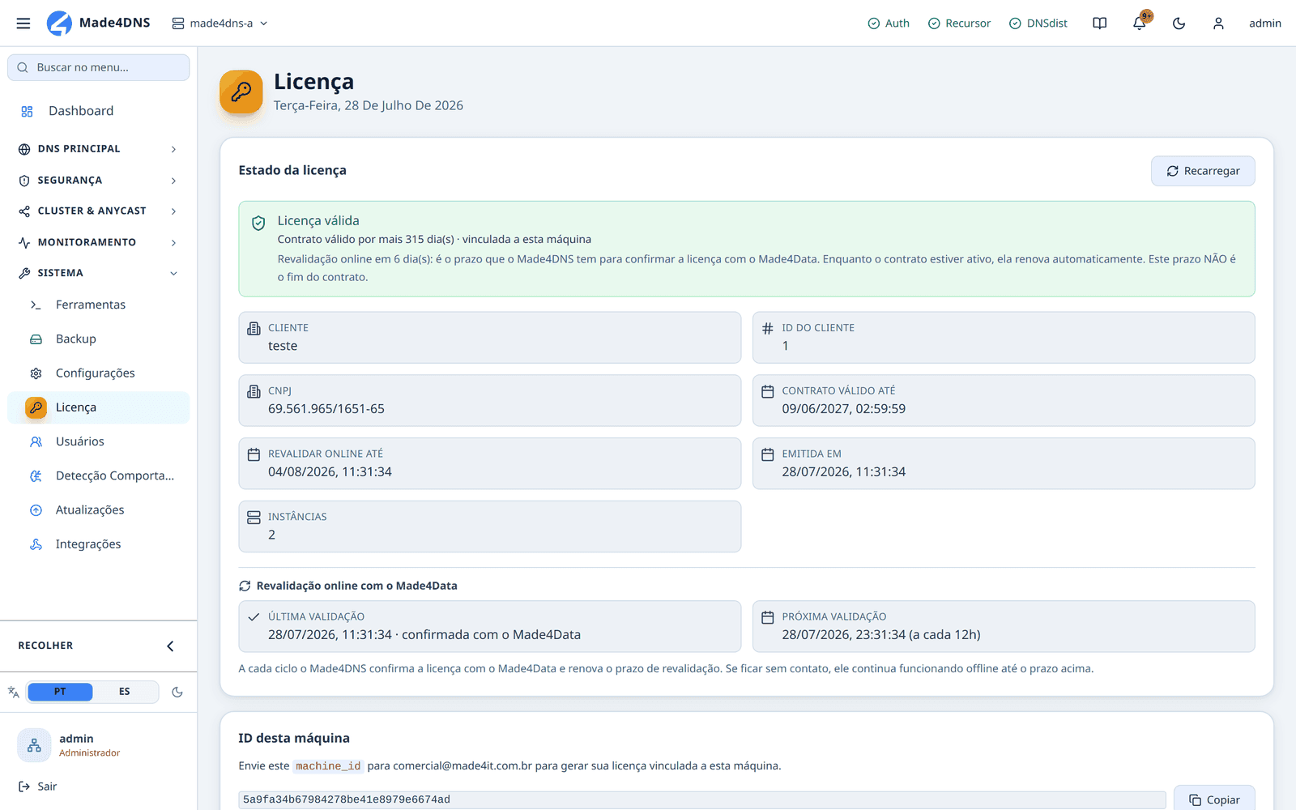Click the Atualizações arrow icon
This screenshot has height=810, width=1296.
click(36, 510)
